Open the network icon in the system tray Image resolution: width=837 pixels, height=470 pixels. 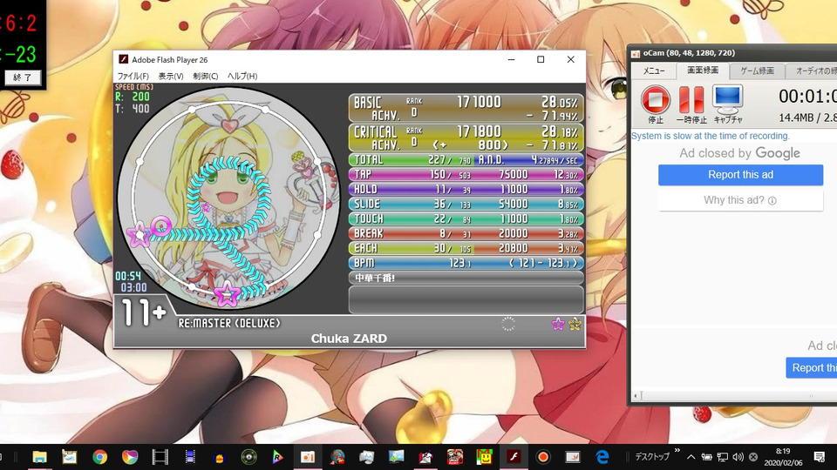(722, 457)
